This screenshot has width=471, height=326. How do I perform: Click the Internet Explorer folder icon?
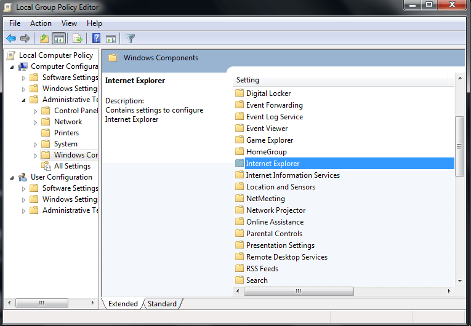[240, 163]
